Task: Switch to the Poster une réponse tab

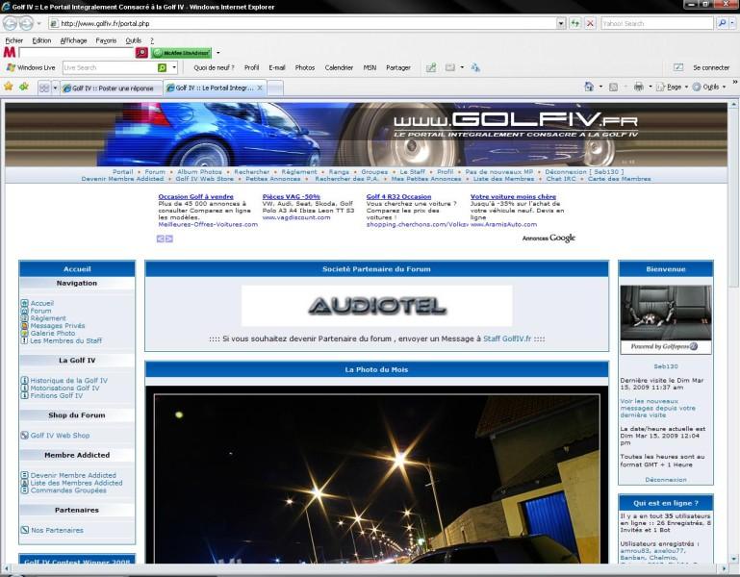Action: (111, 88)
